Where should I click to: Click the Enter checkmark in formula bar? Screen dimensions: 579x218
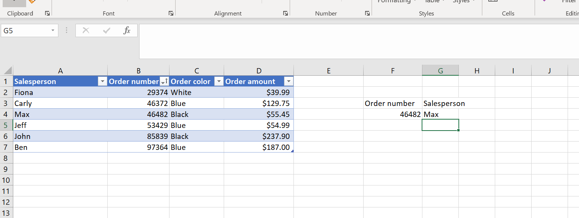click(x=107, y=31)
